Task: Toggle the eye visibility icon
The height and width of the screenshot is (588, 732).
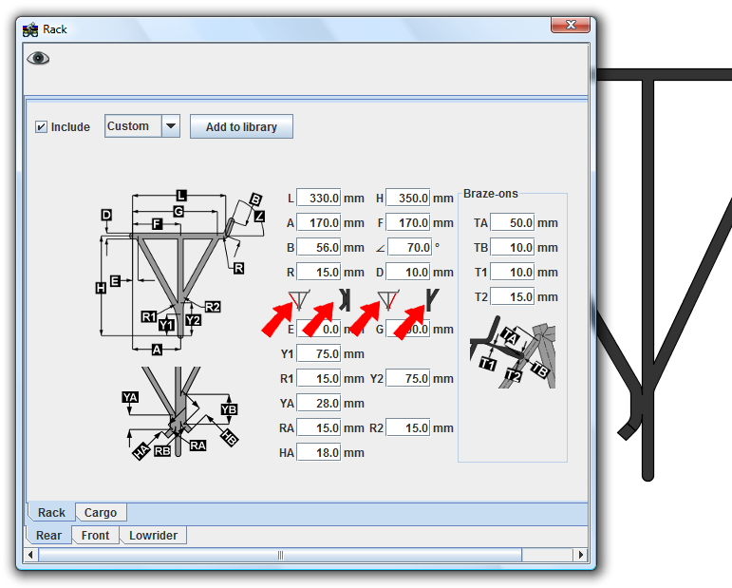Action: click(38, 58)
